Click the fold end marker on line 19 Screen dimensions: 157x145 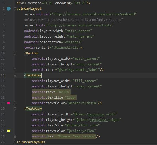15,103
